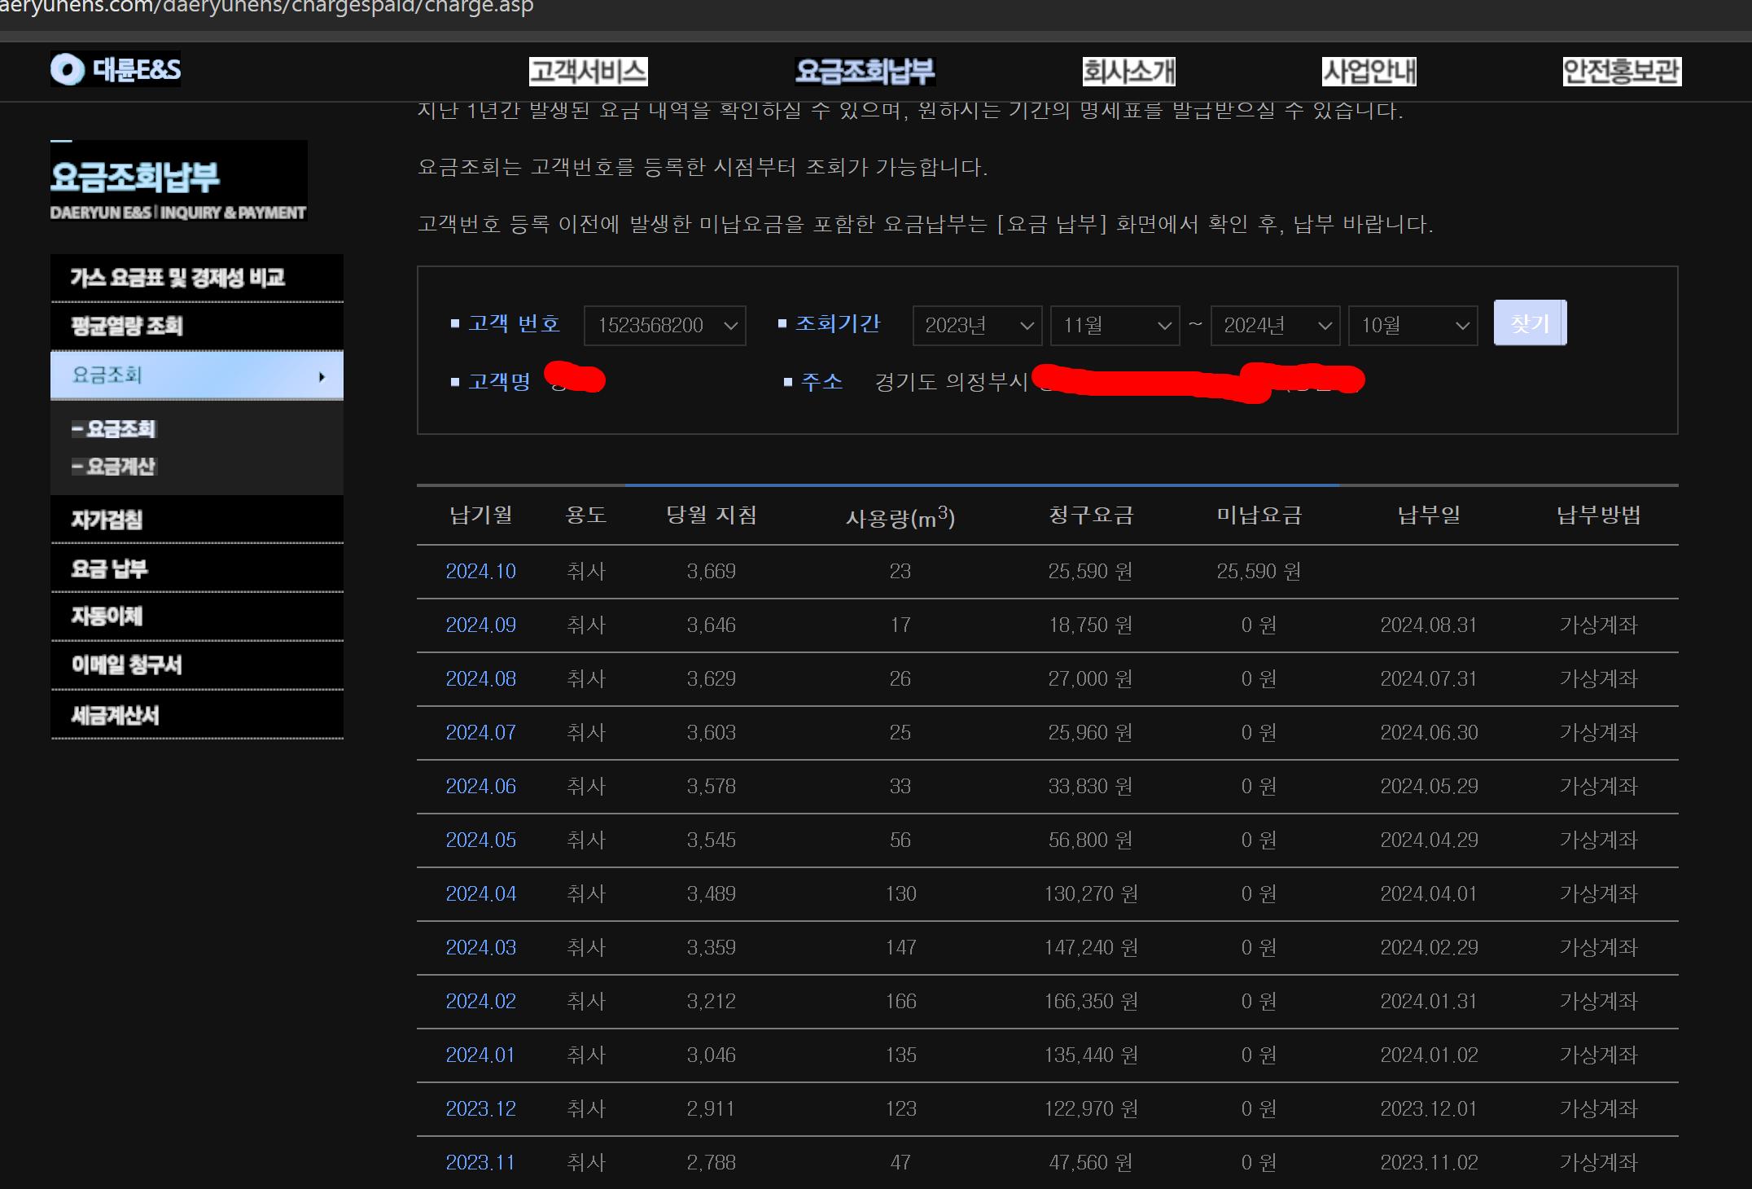Image resolution: width=1752 pixels, height=1189 pixels.
Task: Open the end month 10월 dropdown
Action: click(1413, 326)
